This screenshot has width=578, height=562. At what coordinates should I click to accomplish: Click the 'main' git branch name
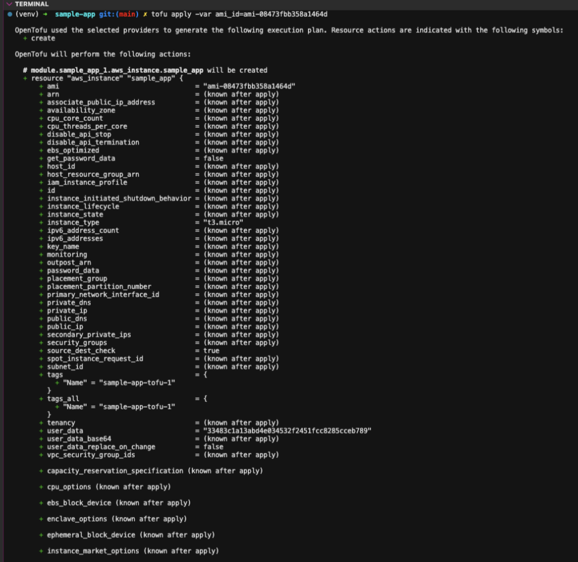coord(129,14)
